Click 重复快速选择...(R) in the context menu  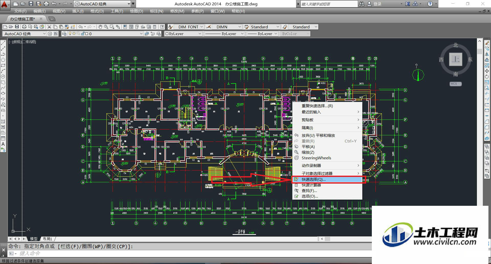[x=327, y=106]
